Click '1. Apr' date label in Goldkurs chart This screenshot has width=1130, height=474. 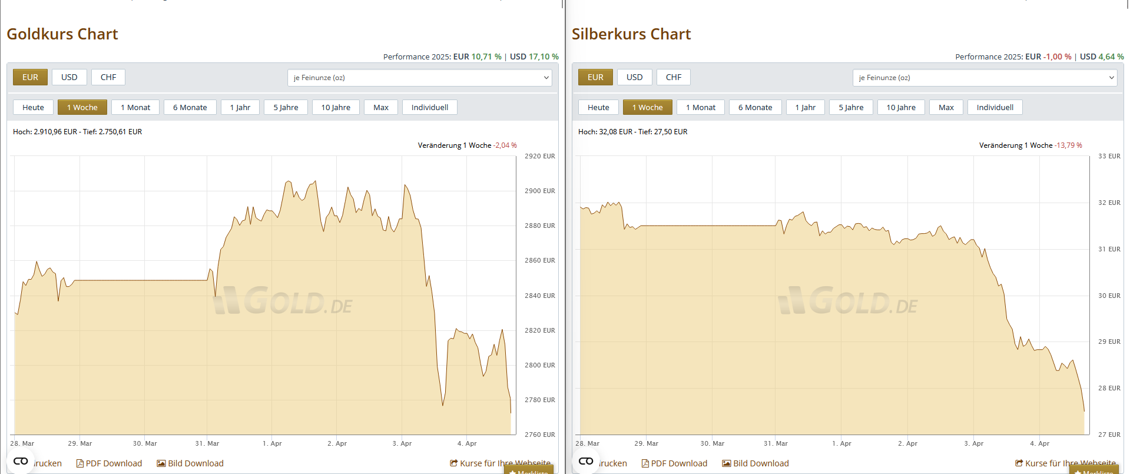272,443
